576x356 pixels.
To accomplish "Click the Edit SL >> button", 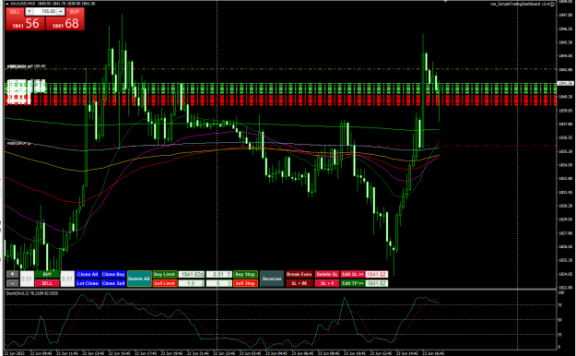I will click(353, 274).
